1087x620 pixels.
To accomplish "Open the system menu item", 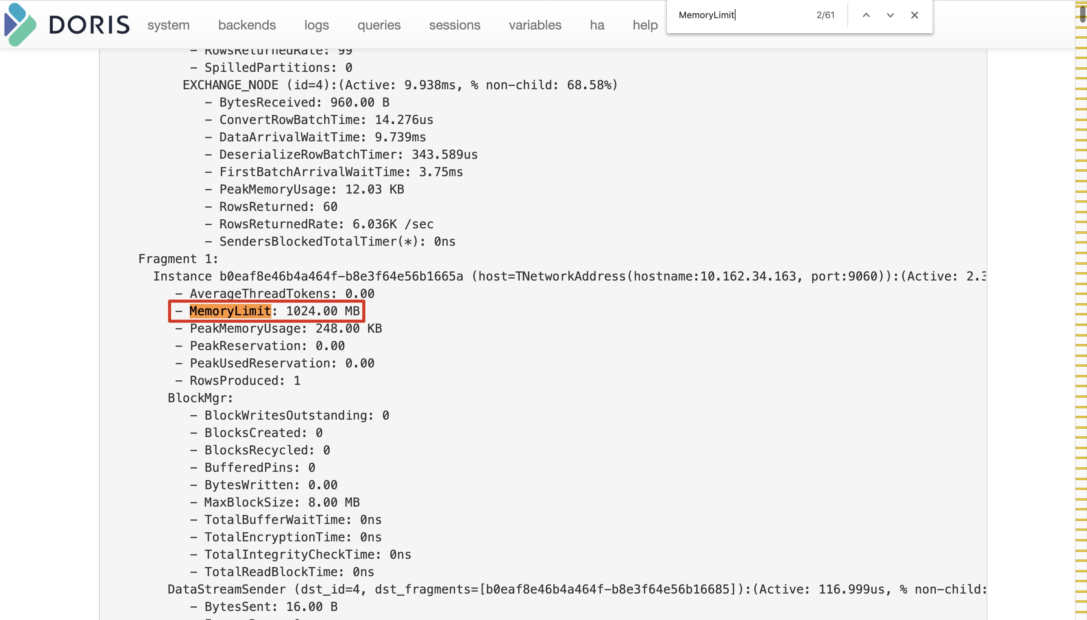I will [x=168, y=25].
